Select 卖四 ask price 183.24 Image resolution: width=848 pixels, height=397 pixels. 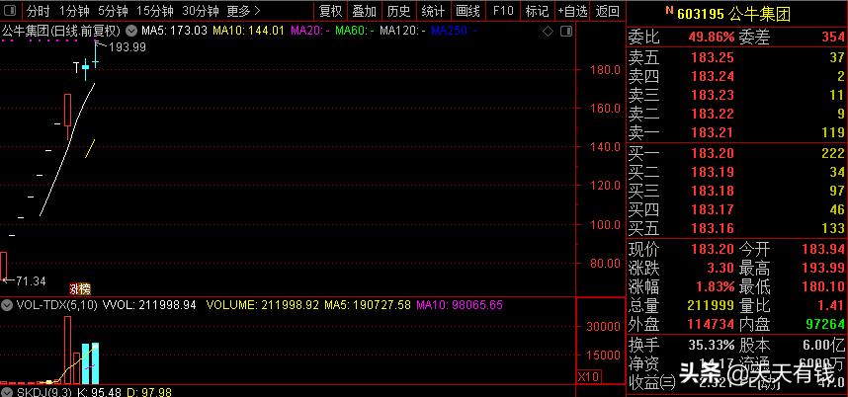point(713,76)
